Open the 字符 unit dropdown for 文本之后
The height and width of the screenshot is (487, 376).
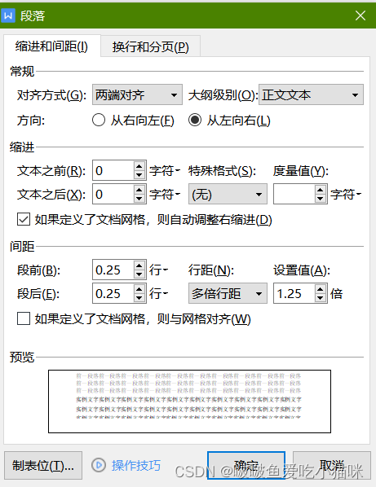point(165,194)
